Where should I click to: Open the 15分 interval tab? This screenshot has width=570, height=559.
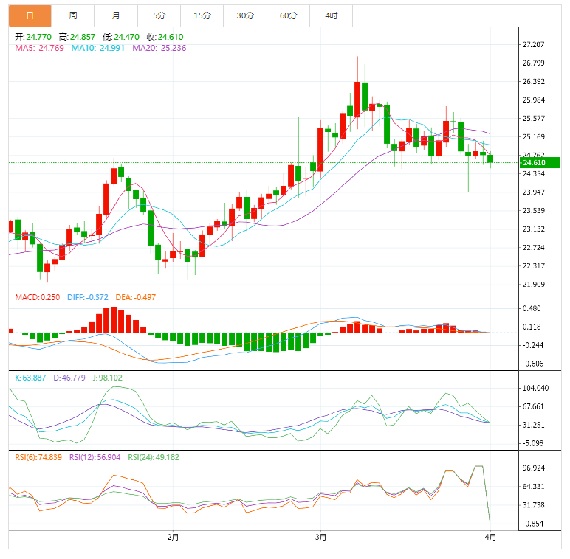tap(202, 15)
